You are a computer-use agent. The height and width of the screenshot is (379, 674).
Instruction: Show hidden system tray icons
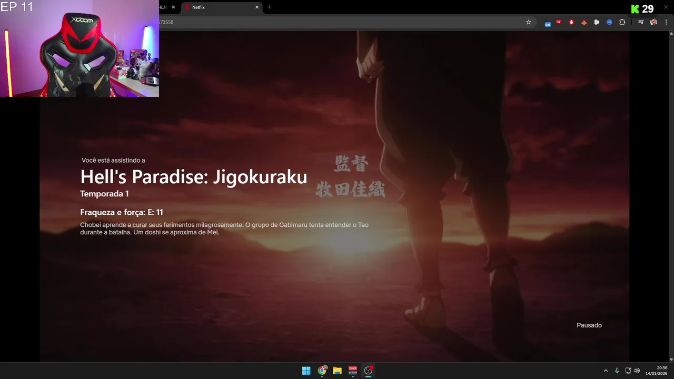click(606, 371)
